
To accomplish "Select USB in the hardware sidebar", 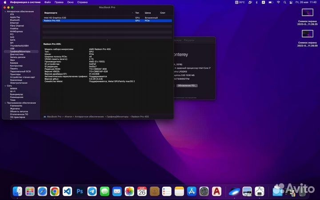I will pyautogui.click(x=12, y=49).
